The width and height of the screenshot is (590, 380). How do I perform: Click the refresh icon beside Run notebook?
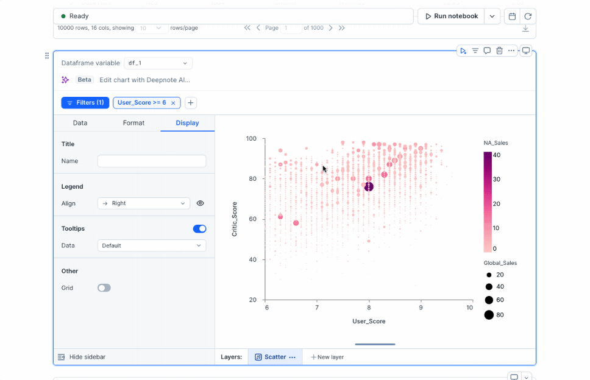(x=528, y=16)
